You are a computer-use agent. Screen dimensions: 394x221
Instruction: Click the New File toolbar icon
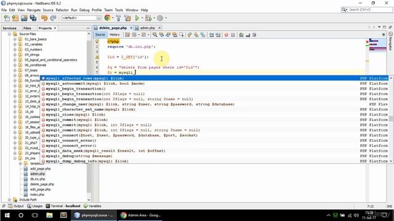click(7, 18)
